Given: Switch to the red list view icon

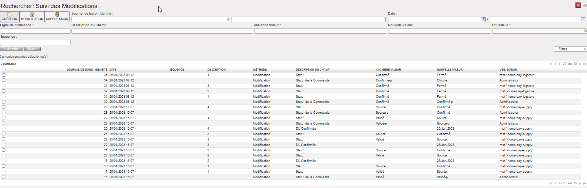Looking at the screenshot, I should [x=578, y=5].
